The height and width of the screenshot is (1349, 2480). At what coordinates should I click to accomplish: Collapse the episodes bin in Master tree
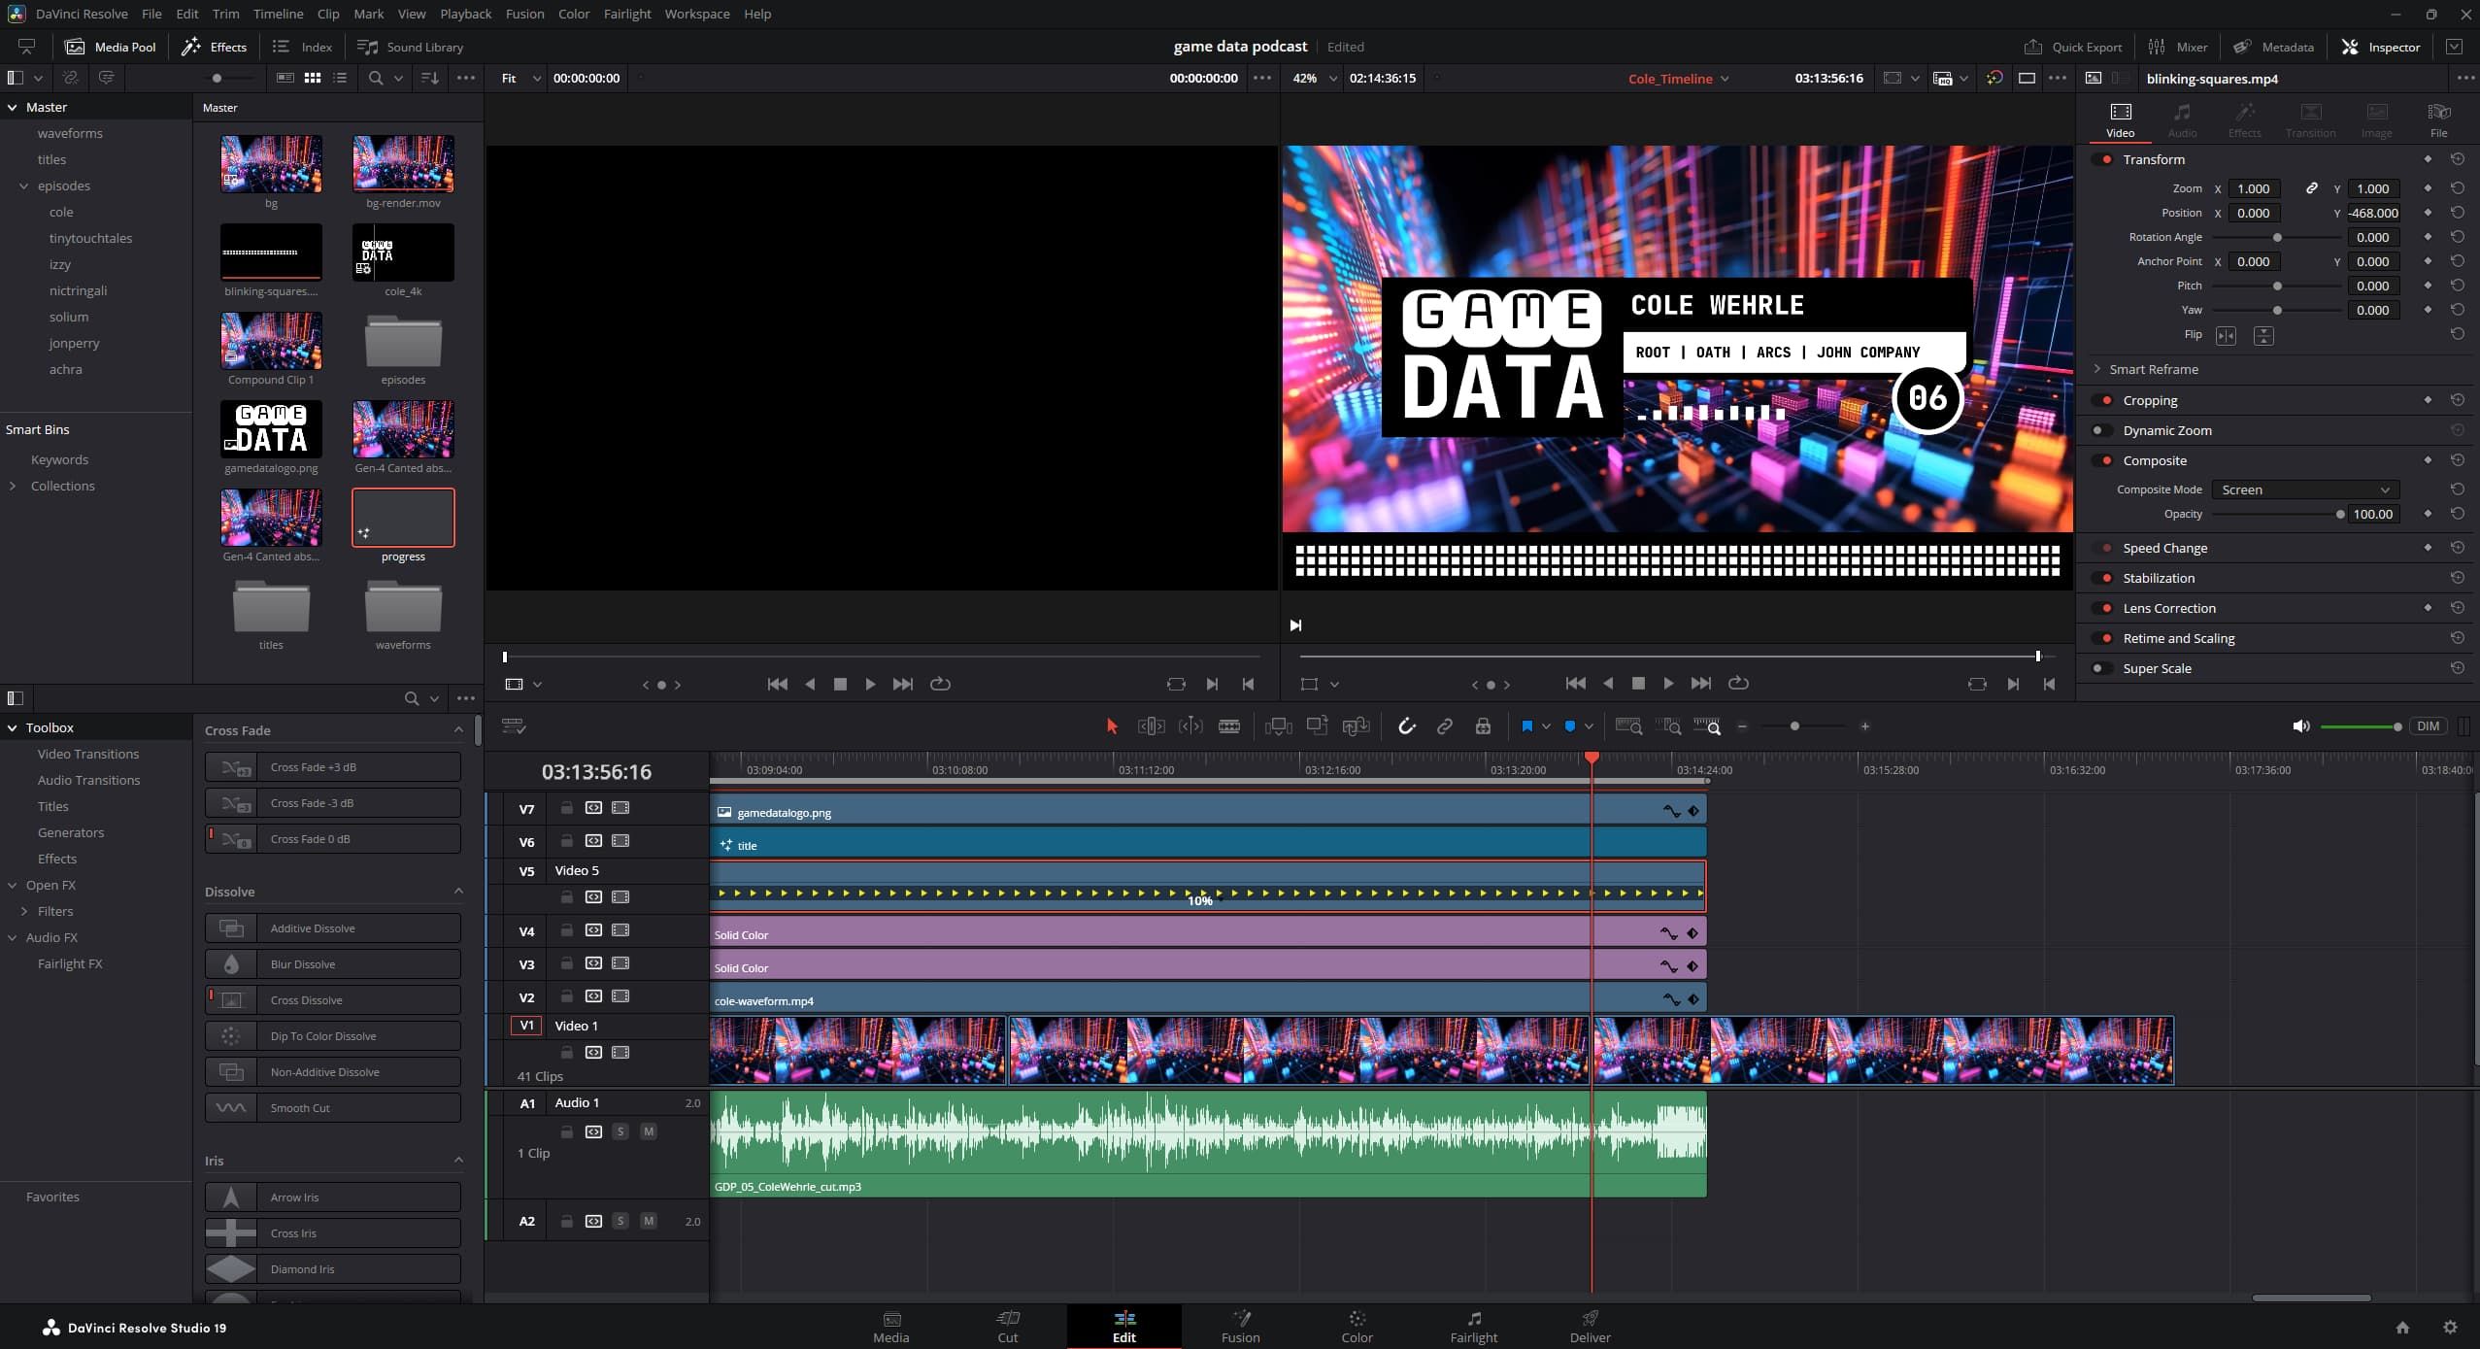23,185
